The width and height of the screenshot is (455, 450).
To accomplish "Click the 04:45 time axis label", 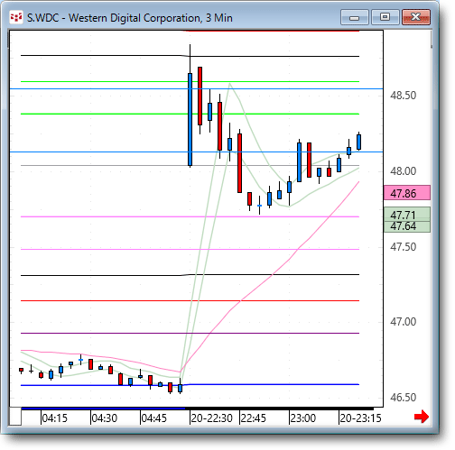I will coord(153,418).
